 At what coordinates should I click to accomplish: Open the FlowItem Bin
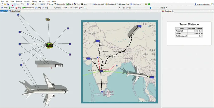pos(60,4)
